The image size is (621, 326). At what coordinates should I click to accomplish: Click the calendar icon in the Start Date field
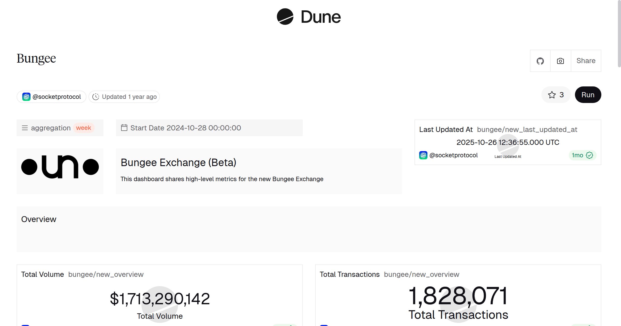124,128
